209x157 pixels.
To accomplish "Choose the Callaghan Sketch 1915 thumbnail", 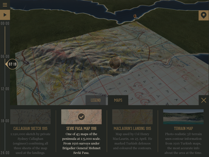I will pos(30,117).
